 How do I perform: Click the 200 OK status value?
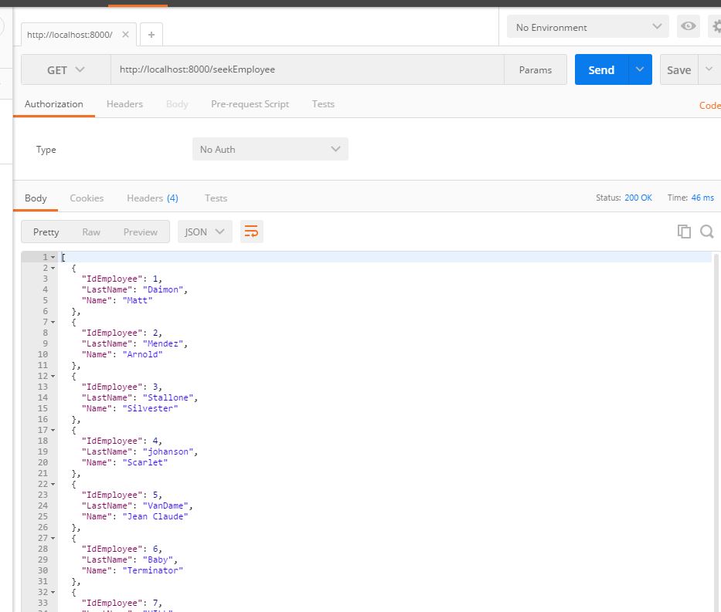point(638,198)
